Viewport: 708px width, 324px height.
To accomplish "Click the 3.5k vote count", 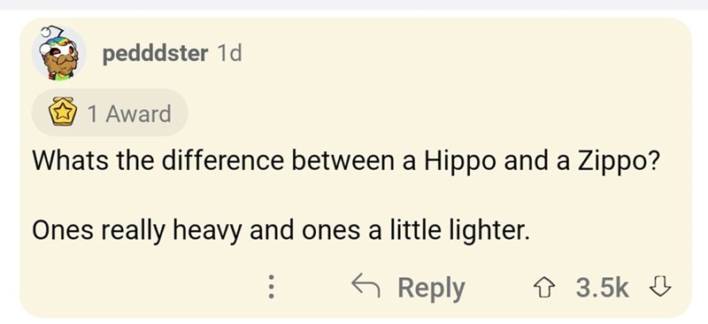I will coord(603,288).
